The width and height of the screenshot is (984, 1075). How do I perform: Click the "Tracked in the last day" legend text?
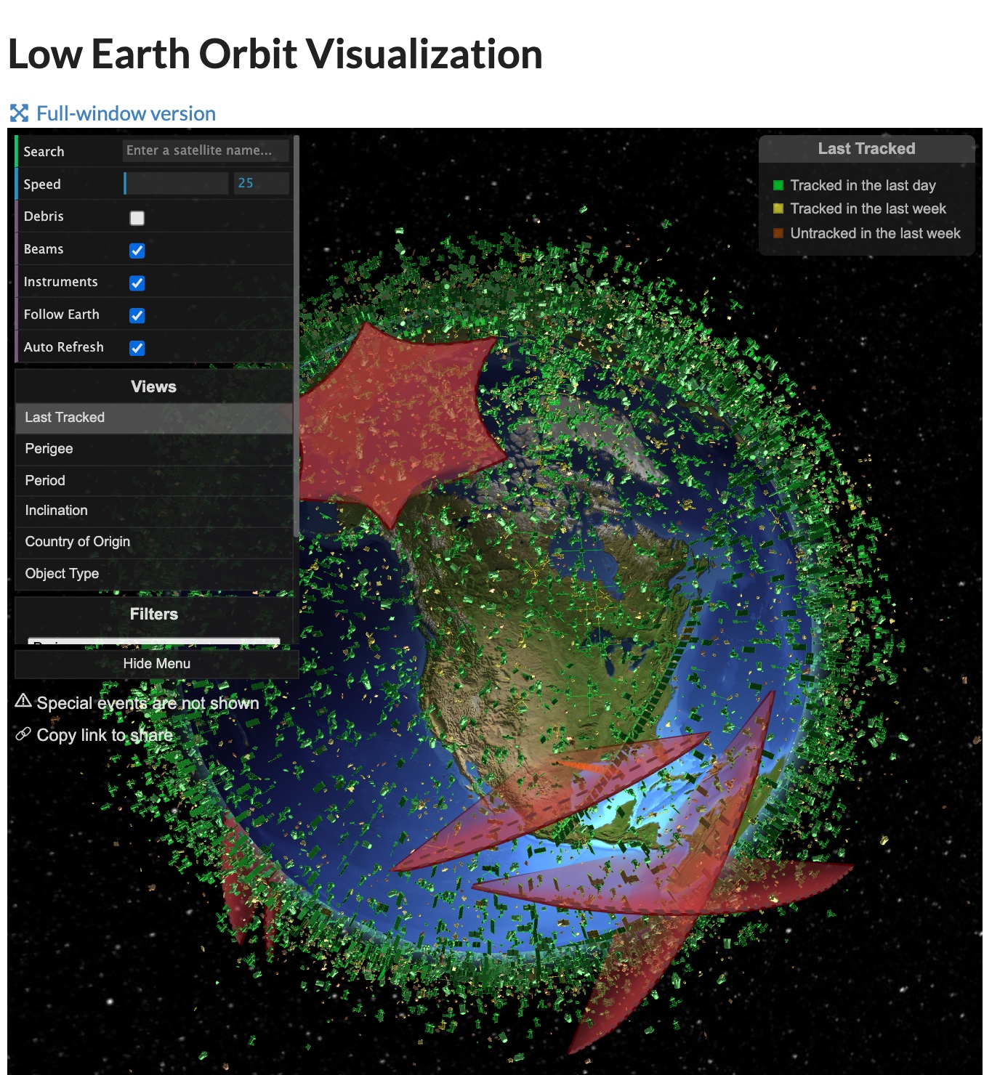pyautogui.click(x=863, y=185)
